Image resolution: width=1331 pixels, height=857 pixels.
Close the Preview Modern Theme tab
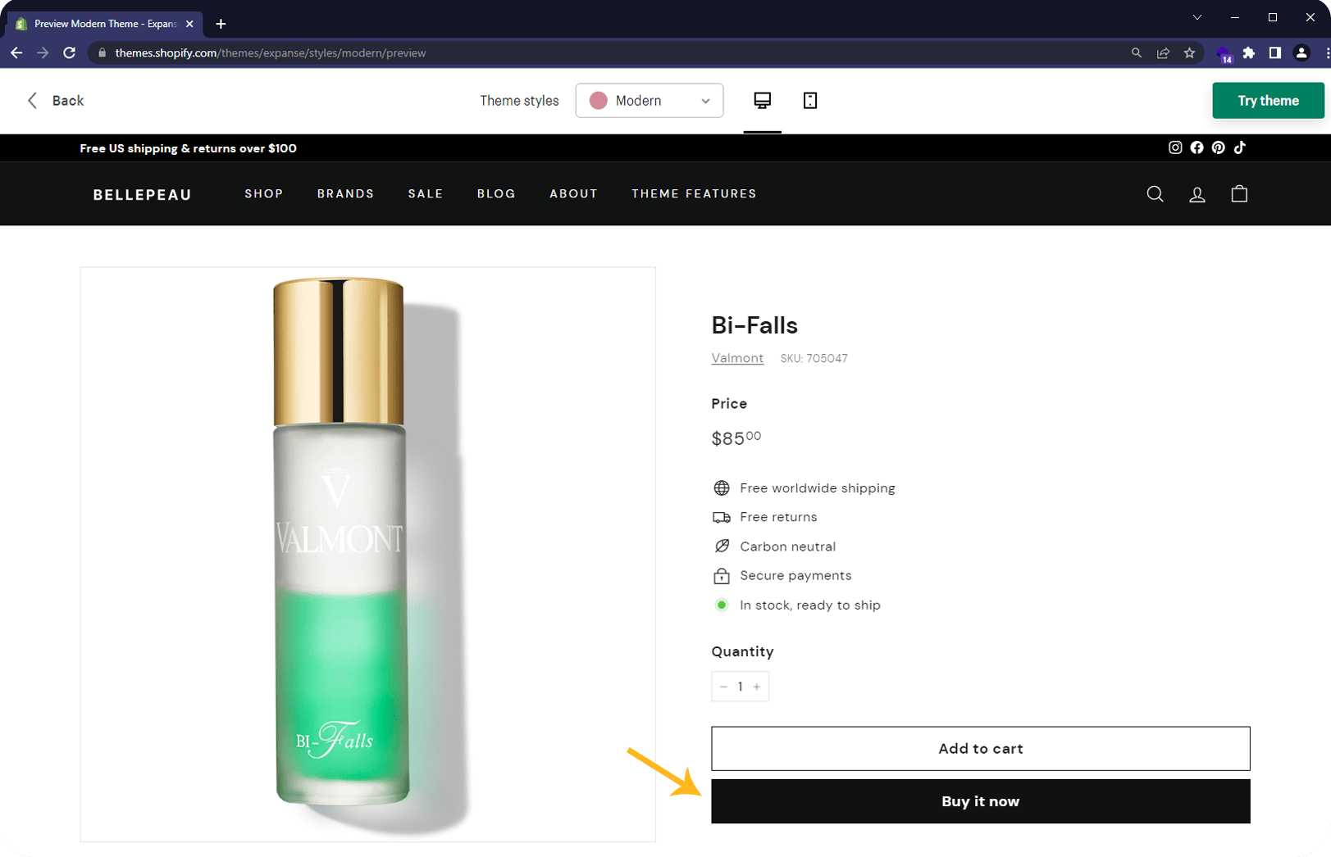(x=189, y=24)
